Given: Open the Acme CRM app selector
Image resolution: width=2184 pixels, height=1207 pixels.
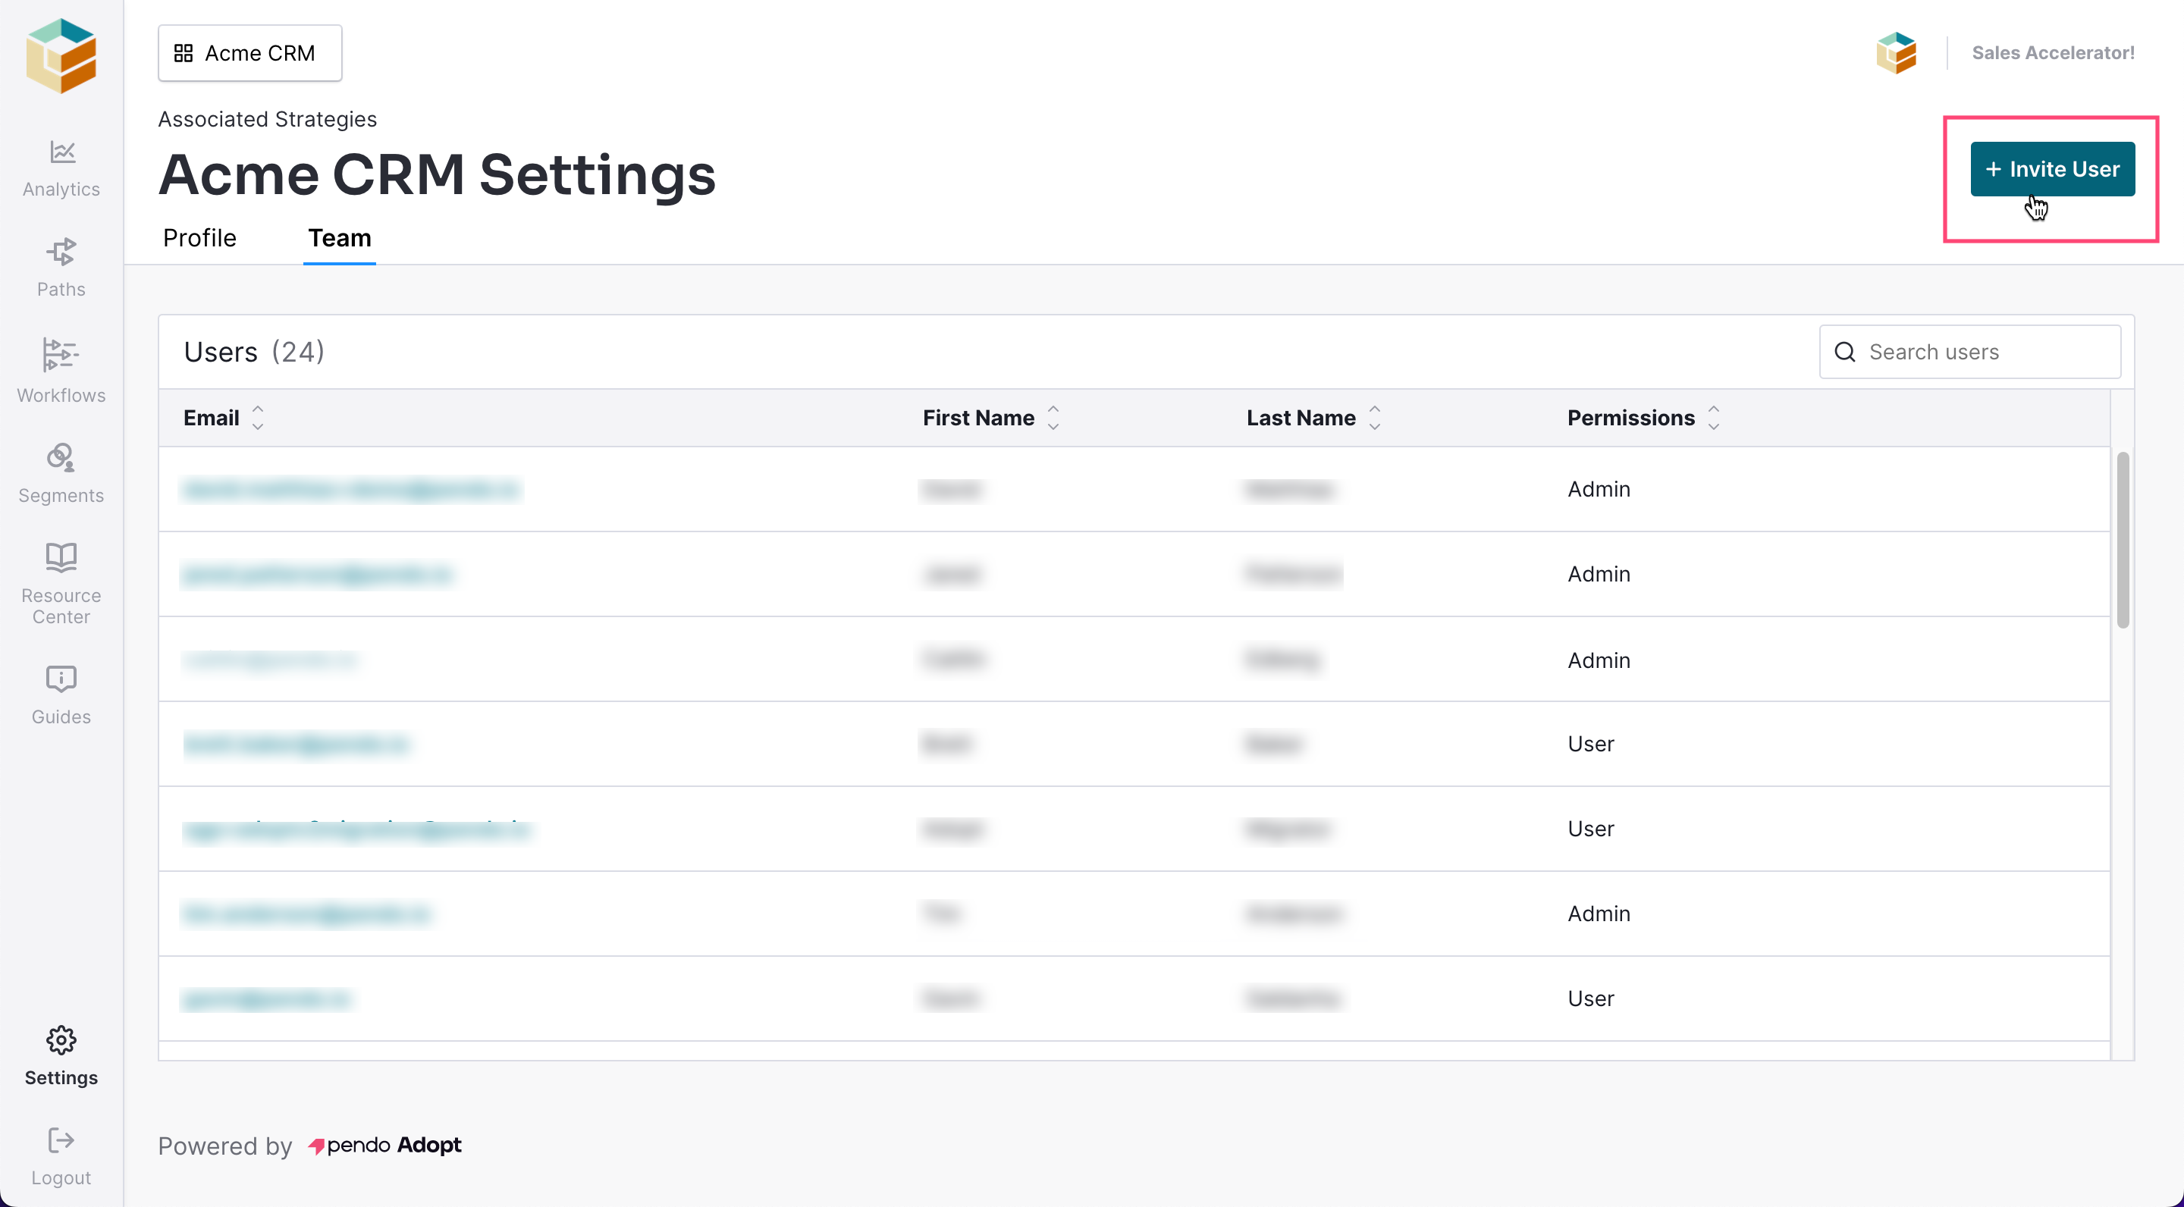Looking at the screenshot, I should point(250,53).
